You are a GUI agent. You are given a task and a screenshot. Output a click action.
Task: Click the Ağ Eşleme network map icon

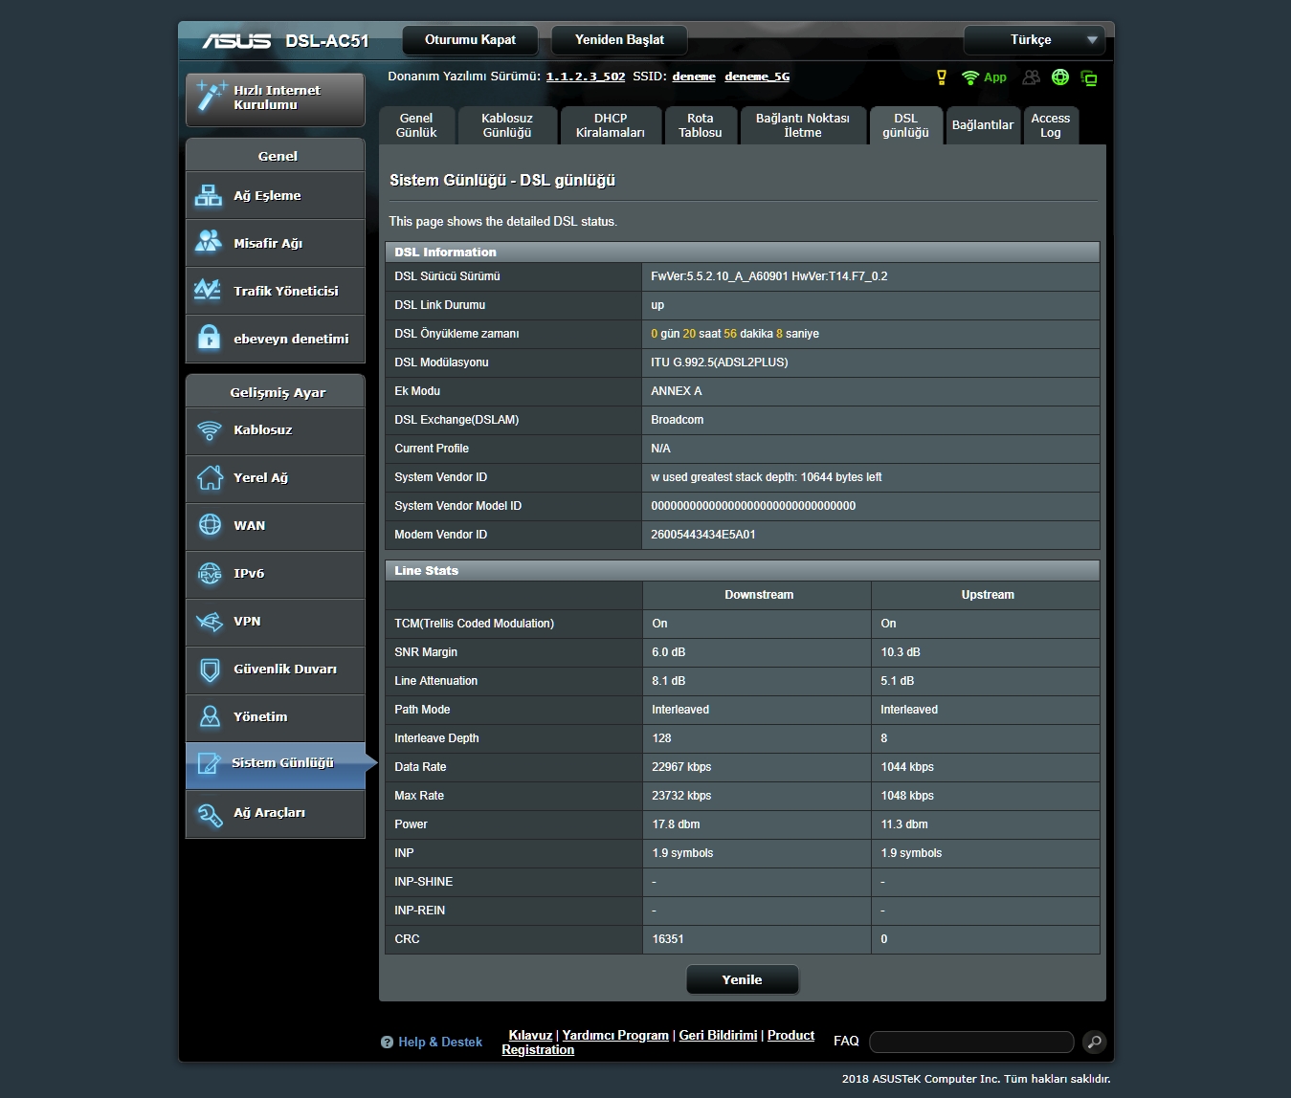[x=209, y=196]
